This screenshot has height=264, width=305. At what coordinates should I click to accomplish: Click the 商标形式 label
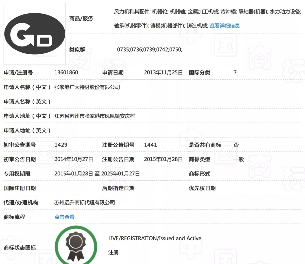[200, 174]
